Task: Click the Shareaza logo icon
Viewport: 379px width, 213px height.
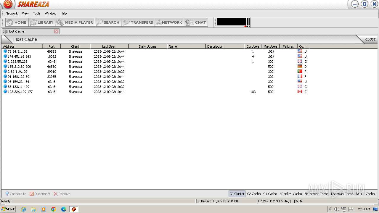Action: 8,4
